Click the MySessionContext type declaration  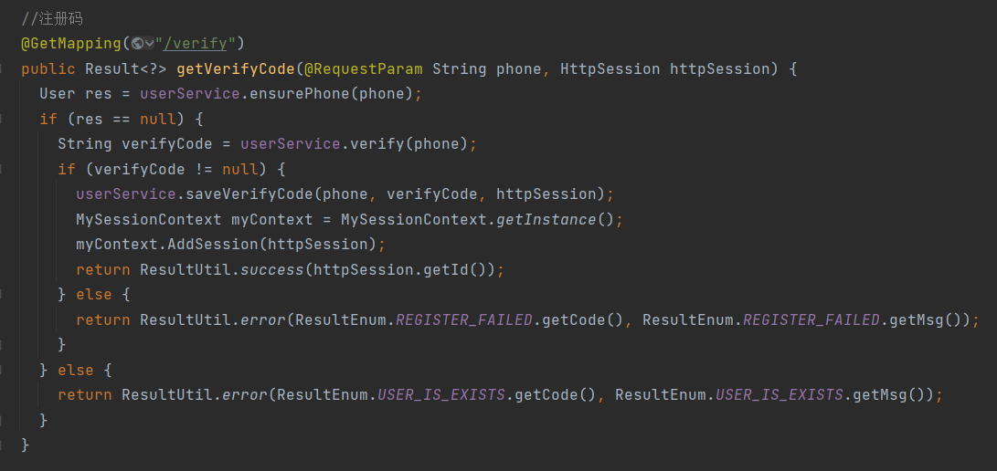point(148,219)
